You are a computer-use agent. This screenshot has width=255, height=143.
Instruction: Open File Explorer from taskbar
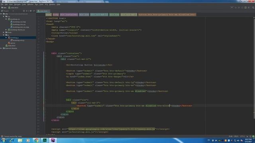pos(20,140)
